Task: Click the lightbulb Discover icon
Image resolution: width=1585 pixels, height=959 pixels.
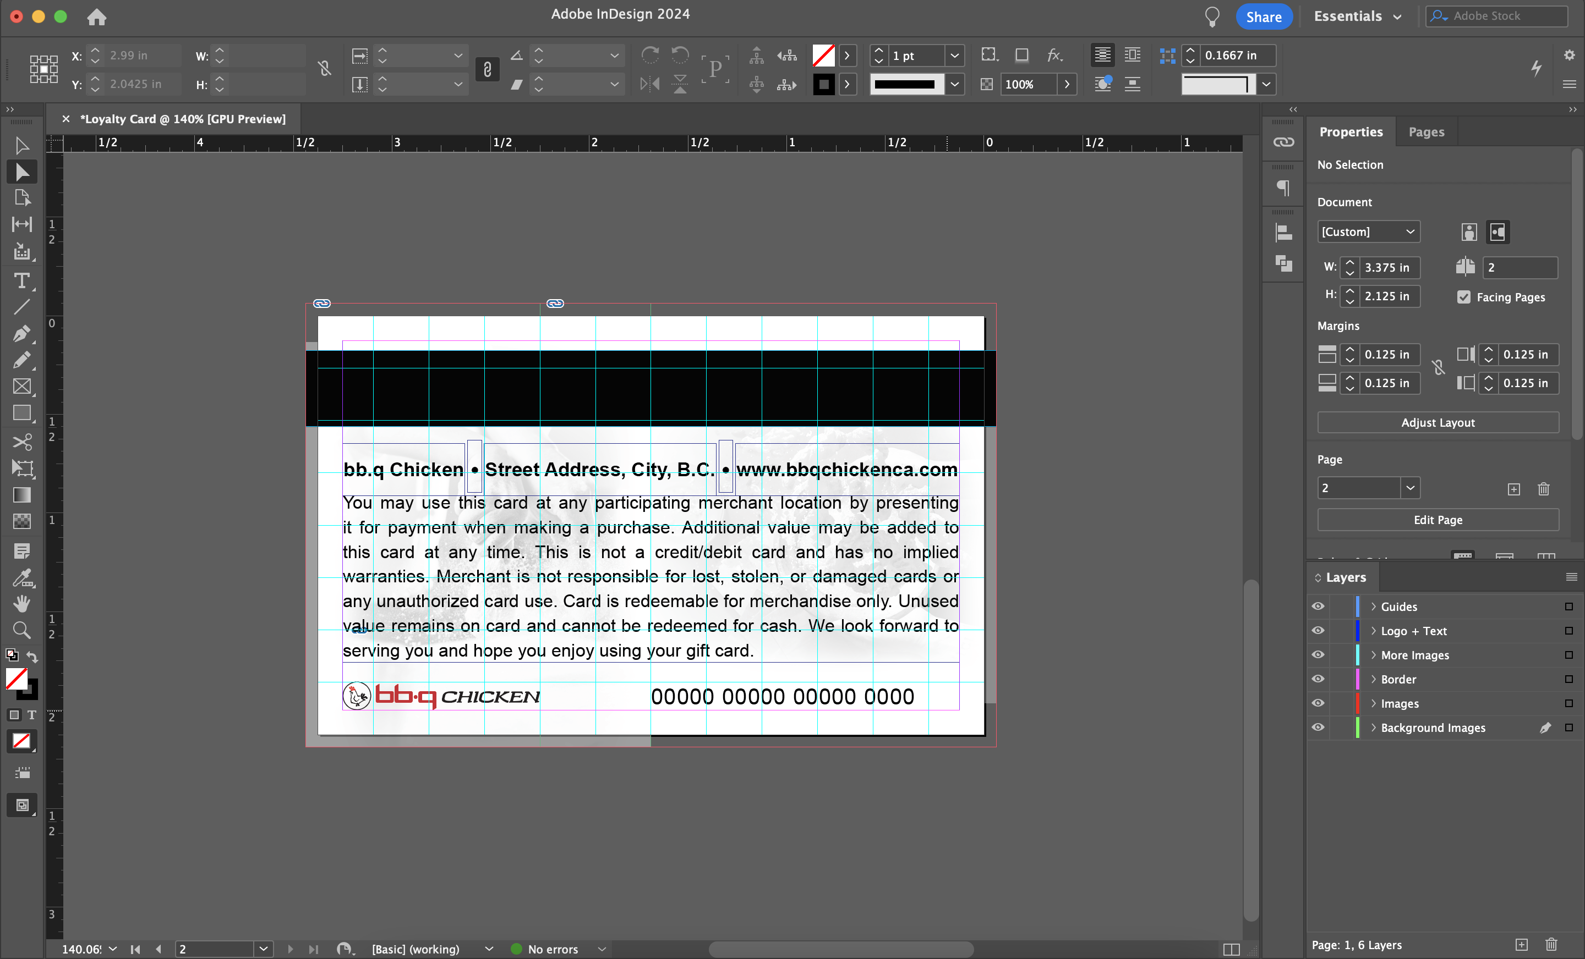Action: tap(1212, 16)
